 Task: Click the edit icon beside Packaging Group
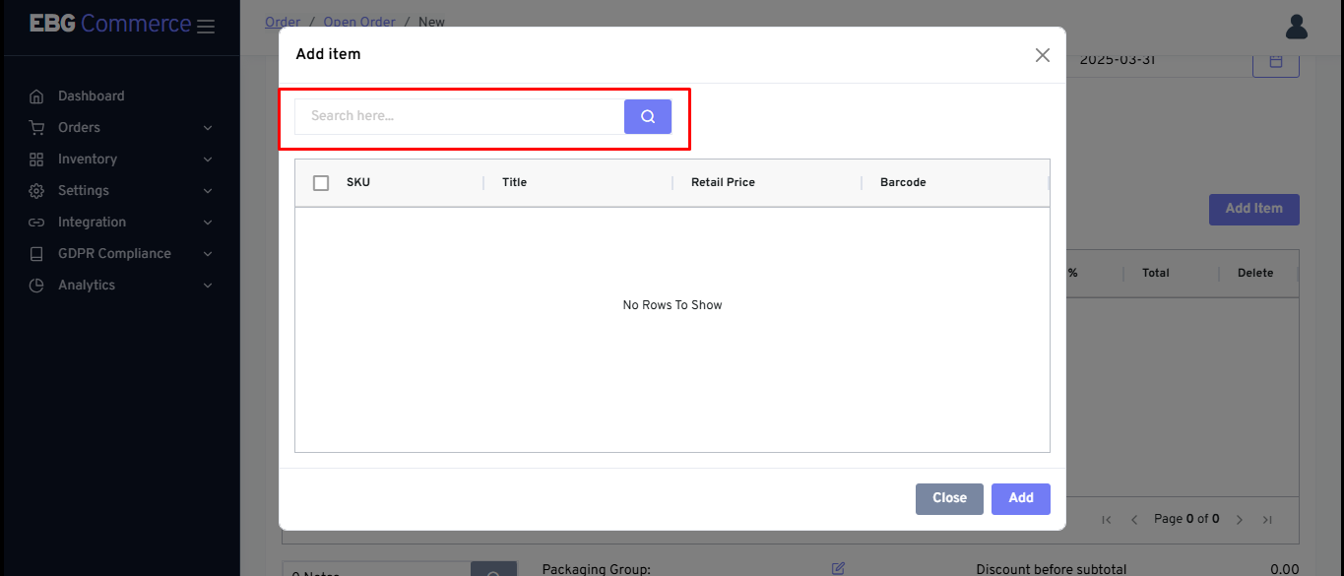(838, 568)
